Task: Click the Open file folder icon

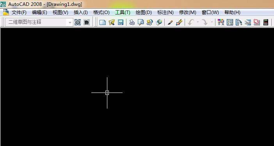Action: tap(112, 22)
